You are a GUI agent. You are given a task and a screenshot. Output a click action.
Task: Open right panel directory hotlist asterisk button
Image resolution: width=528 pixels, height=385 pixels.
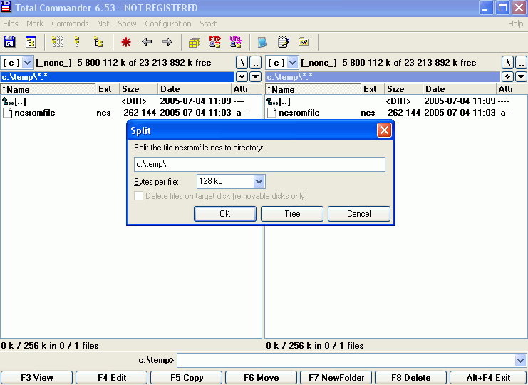click(x=507, y=77)
